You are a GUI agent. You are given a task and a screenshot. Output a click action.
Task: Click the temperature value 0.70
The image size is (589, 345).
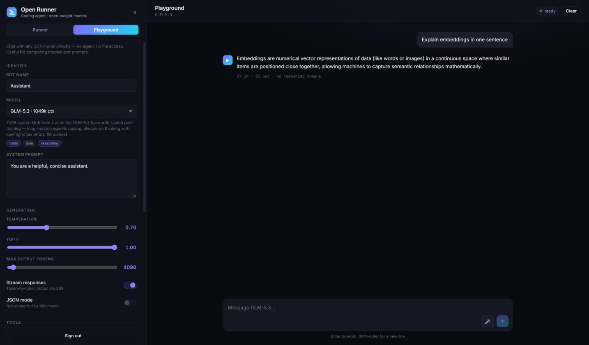(131, 228)
